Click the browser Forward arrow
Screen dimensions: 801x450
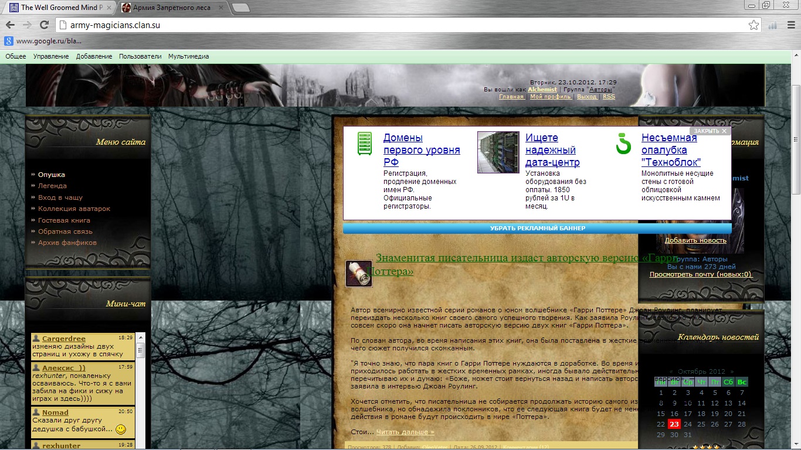click(27, 25)
